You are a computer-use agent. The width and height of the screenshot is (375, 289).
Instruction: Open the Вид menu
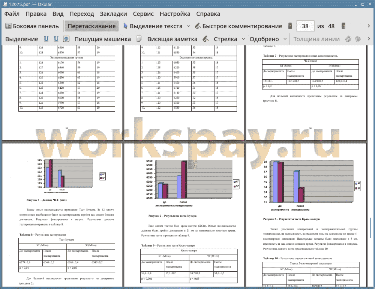tap(58, 14)
